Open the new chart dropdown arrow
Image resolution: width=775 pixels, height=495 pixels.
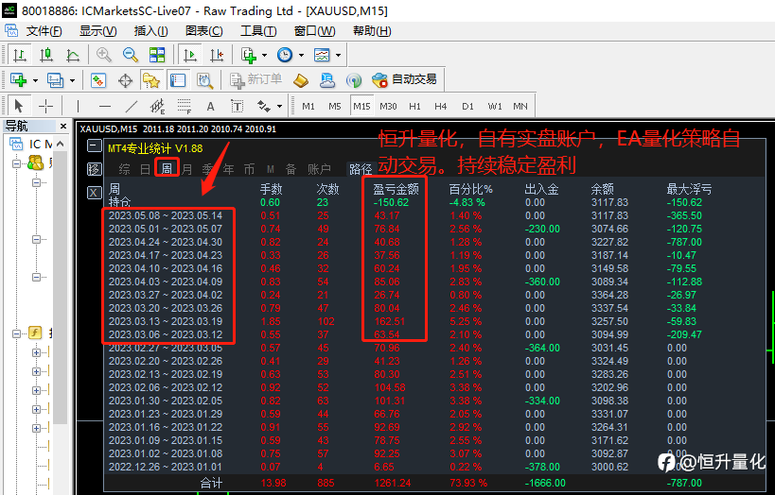point(35,80)
